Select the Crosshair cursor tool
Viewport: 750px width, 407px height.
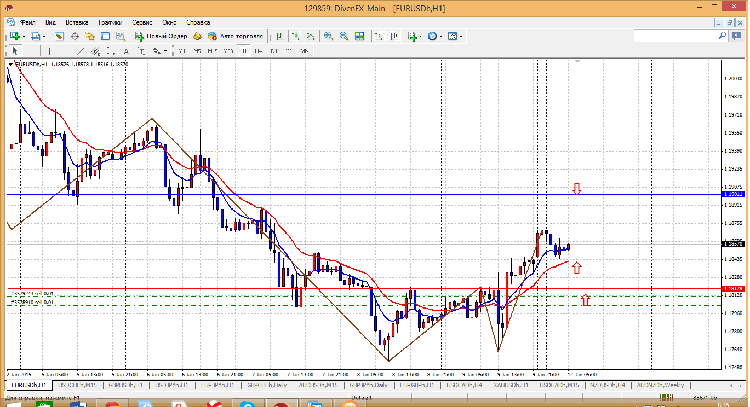[x=31, y=51]
